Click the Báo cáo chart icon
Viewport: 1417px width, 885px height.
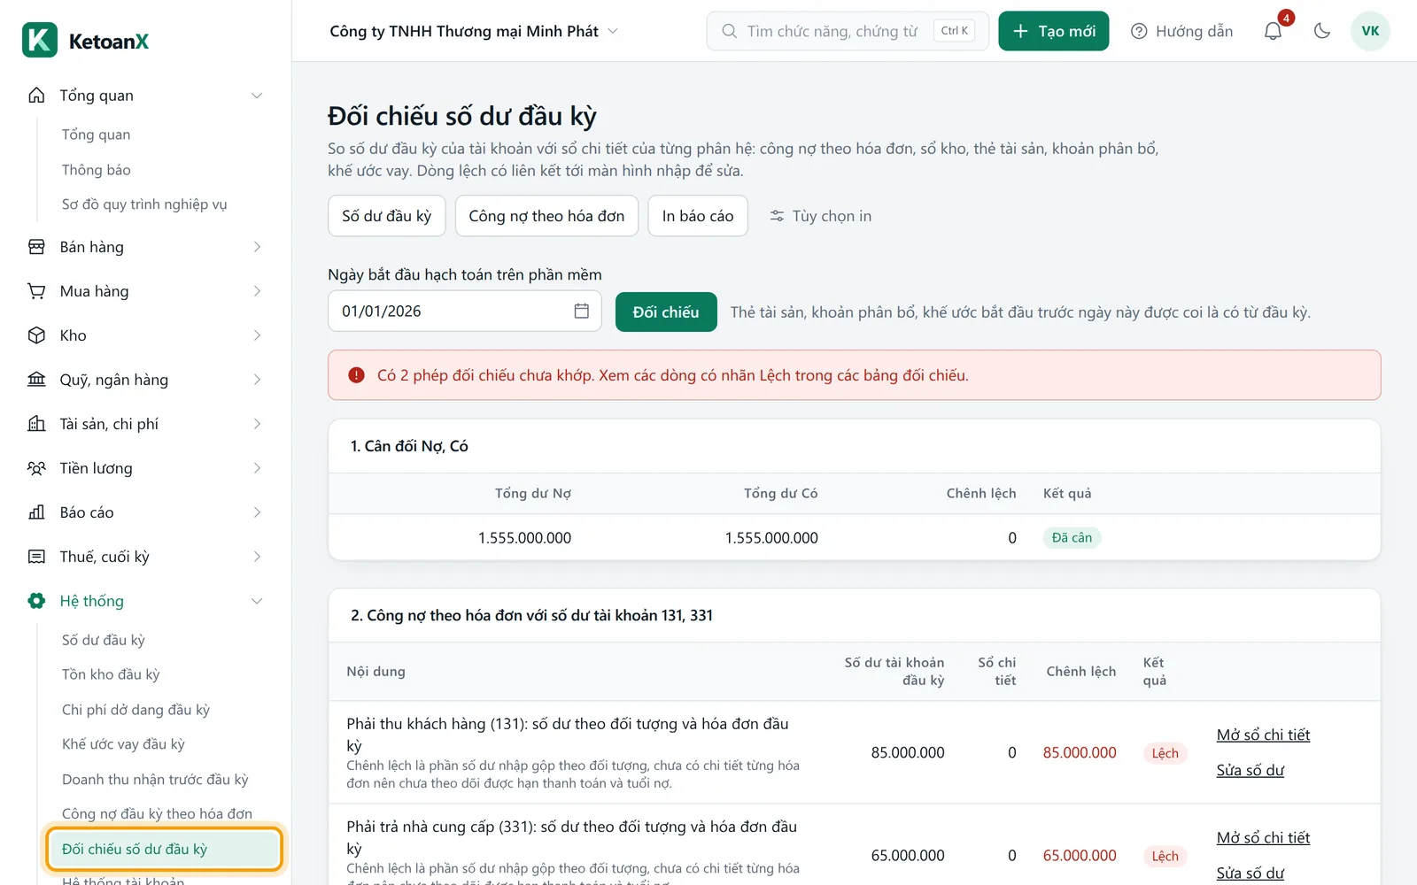36,512
